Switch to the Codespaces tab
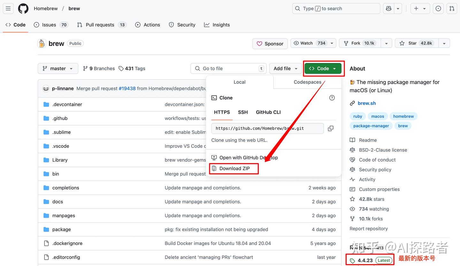 click(x=307, y=82)
